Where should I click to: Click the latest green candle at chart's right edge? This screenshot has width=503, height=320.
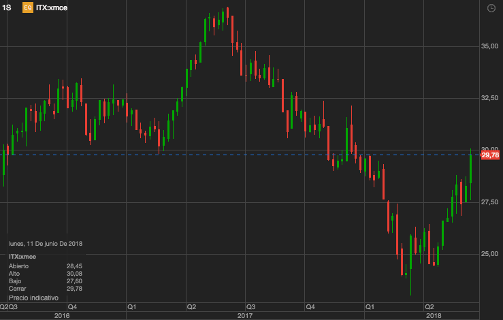[470, 169]
